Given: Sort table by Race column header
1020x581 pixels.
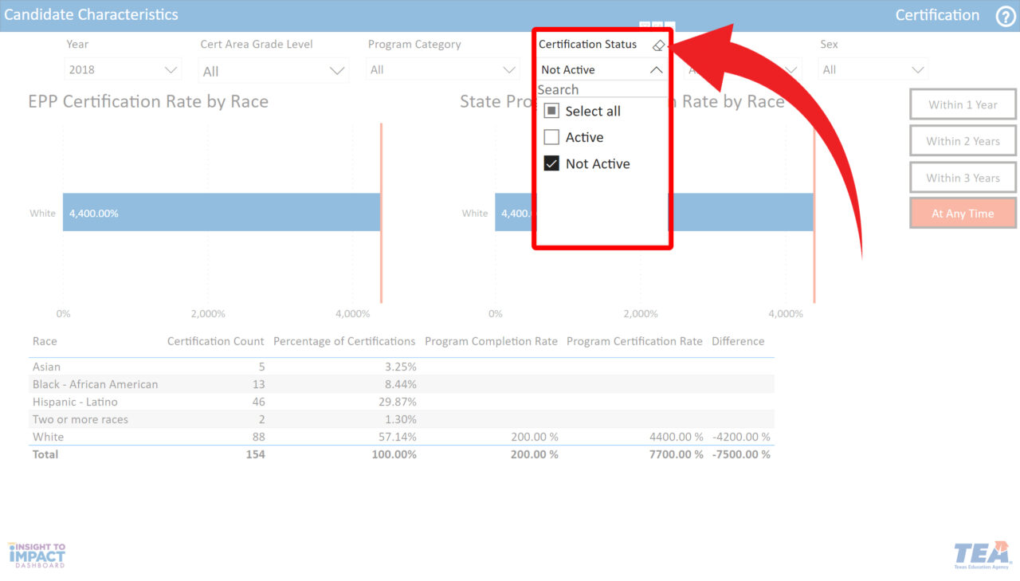Looking at the screenshot, I should [45, 341].
